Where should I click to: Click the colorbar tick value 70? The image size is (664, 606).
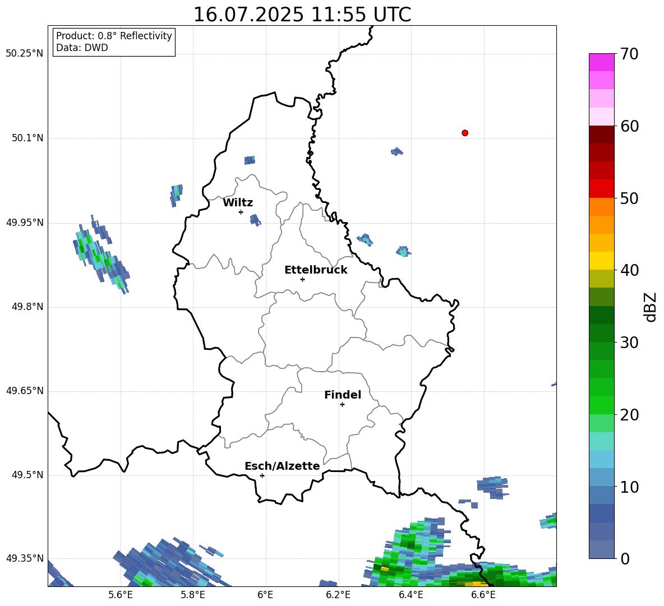tap(629, 54)
